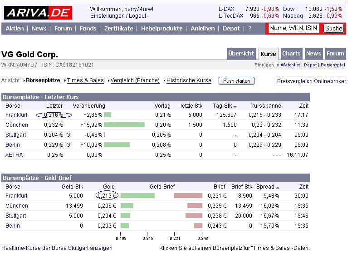The width and height of the screenshot is (352, 254).
Task: Open the Times & Sales view
Action: point(85,80)
